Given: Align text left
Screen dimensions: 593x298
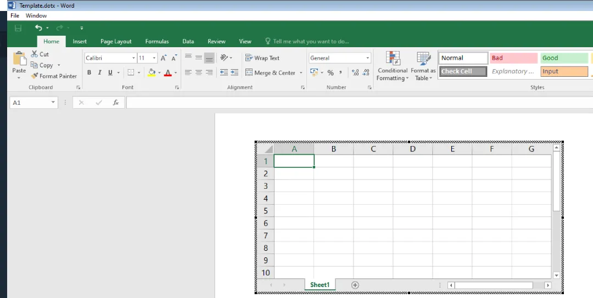Looking at the screenshot, I should point(188,72).
